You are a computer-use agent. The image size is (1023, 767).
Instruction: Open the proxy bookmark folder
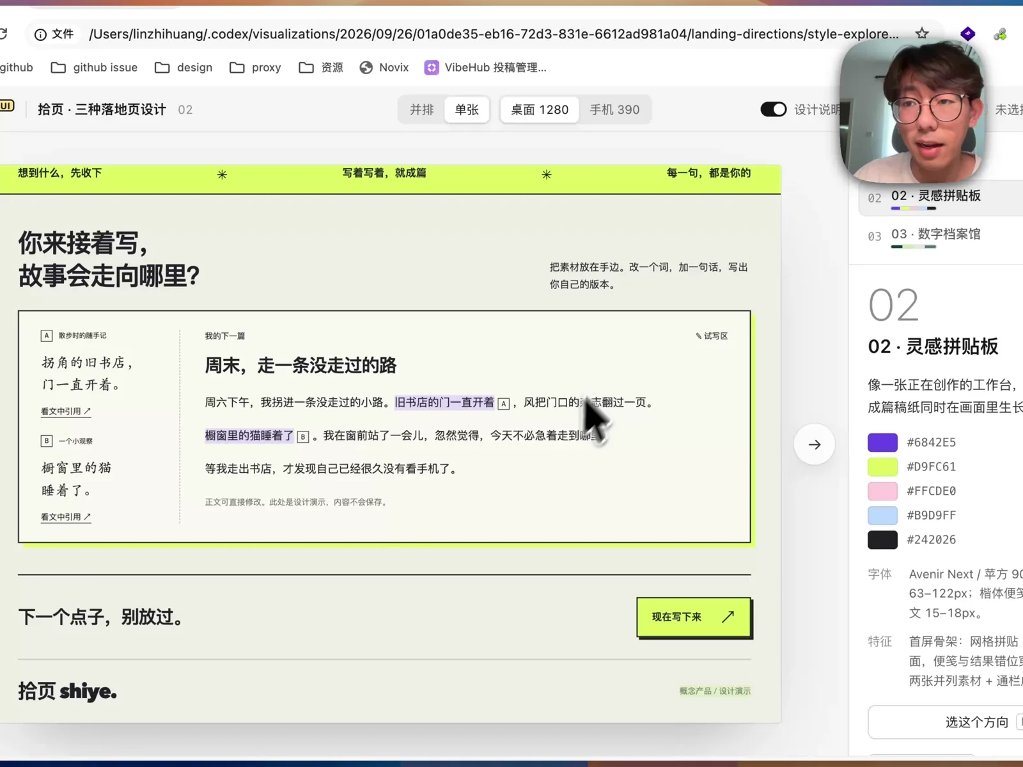(x=255, y=67)
